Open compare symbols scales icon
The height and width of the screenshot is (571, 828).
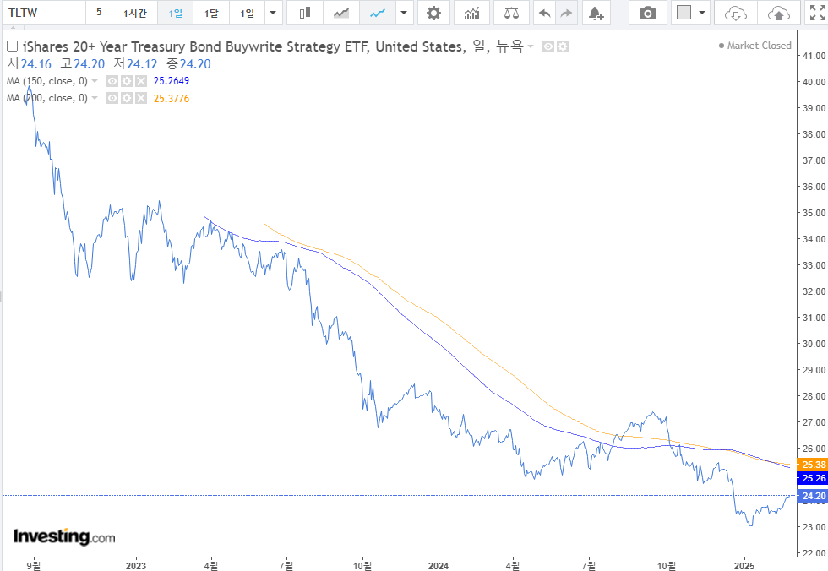pyautogui.click(x=511, y=13)
